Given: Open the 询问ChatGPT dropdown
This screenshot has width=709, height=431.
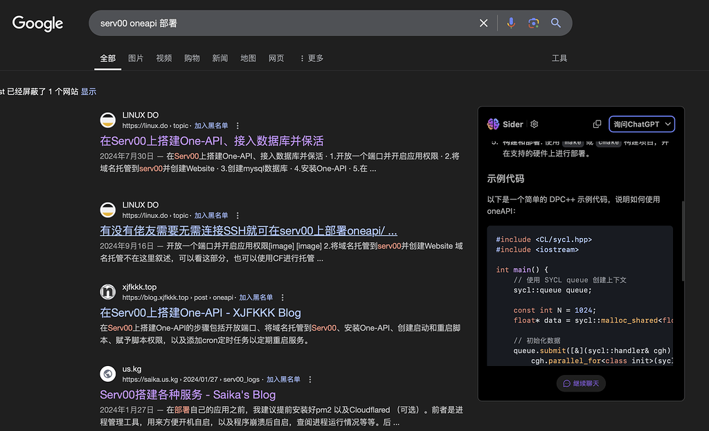Looking at the screenshot, I should (x=642, y=125).
